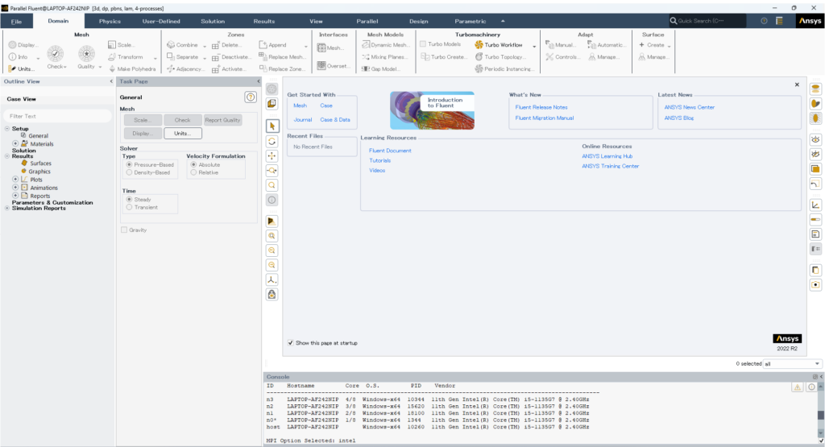
Task: Click the crossed-out eye hide icon
Action: click(x=815, y=154)
